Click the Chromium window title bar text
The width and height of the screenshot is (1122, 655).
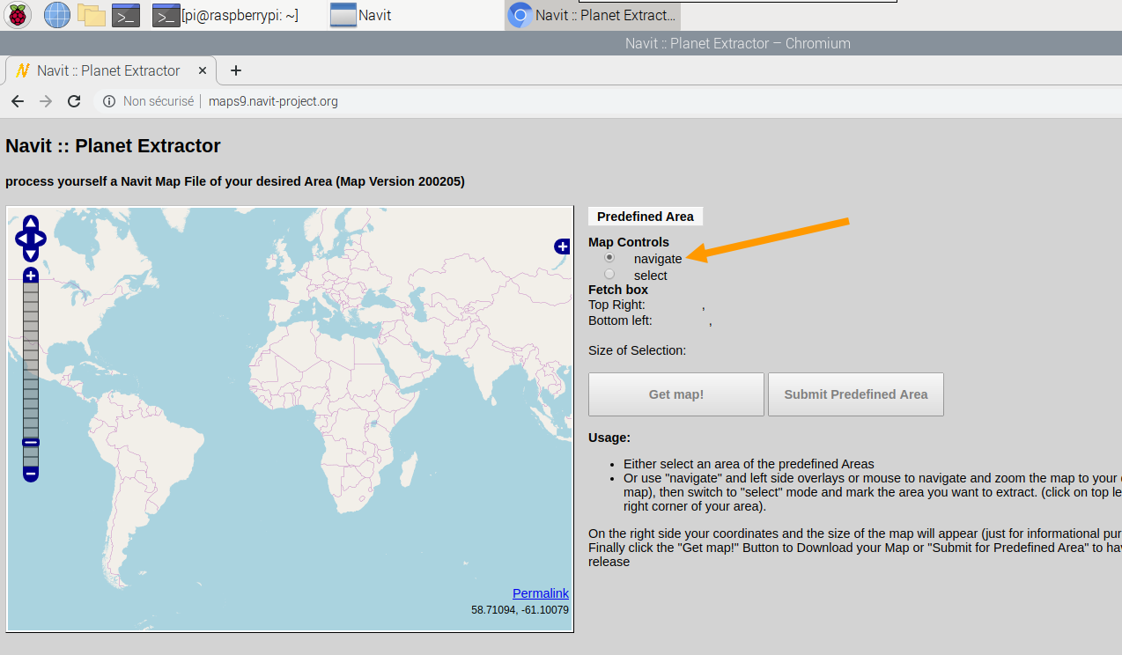point(738,43)
